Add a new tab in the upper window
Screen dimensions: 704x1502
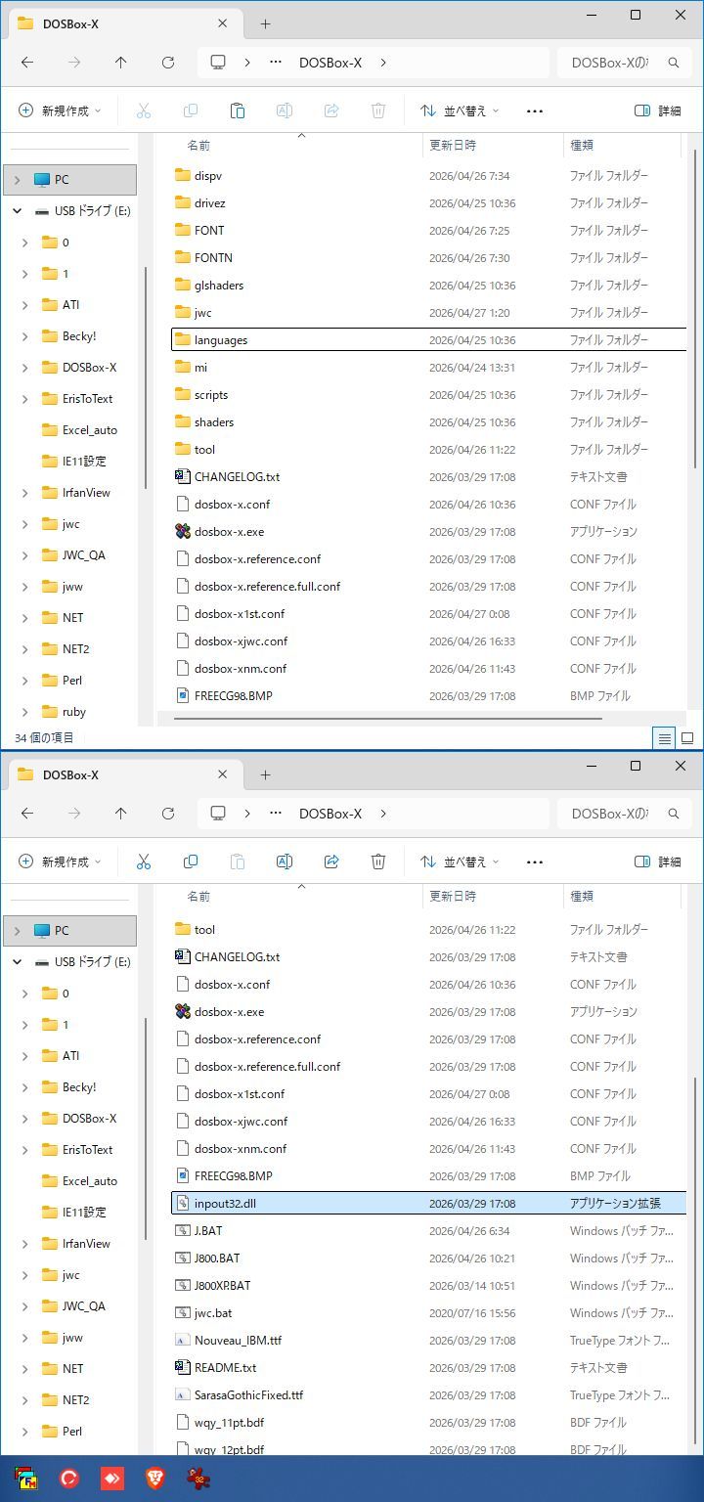[x=265, y=23]
